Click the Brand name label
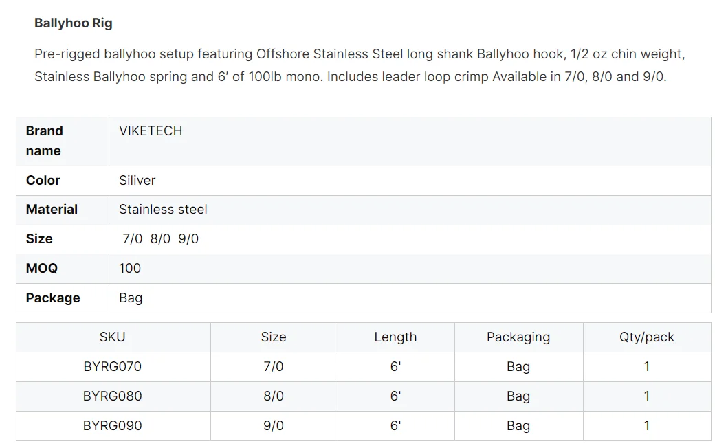Screen dimensions: 728x448 click(45, 141)
